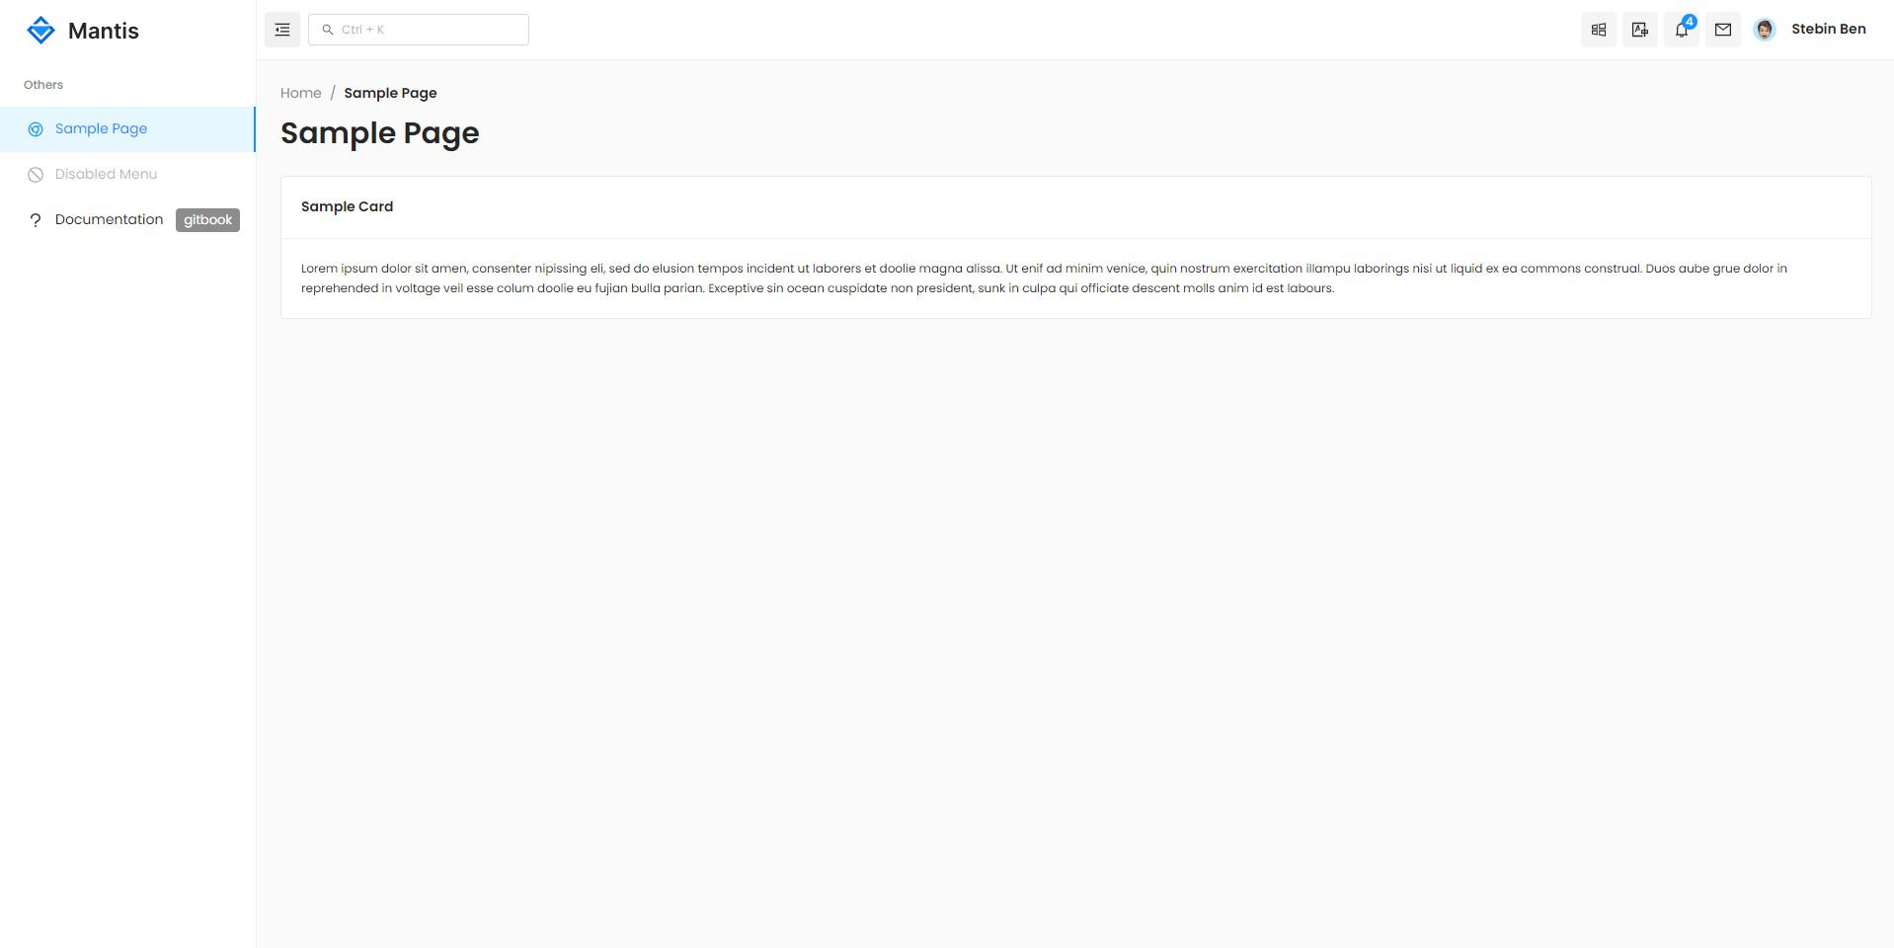Go to Home via the breadcrumb
This screenshot has width=1894, height=948.
tap(300, 93)
